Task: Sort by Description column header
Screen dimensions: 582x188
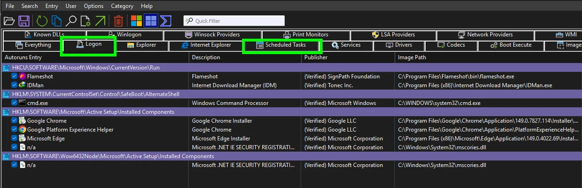Action: [245, 57]
